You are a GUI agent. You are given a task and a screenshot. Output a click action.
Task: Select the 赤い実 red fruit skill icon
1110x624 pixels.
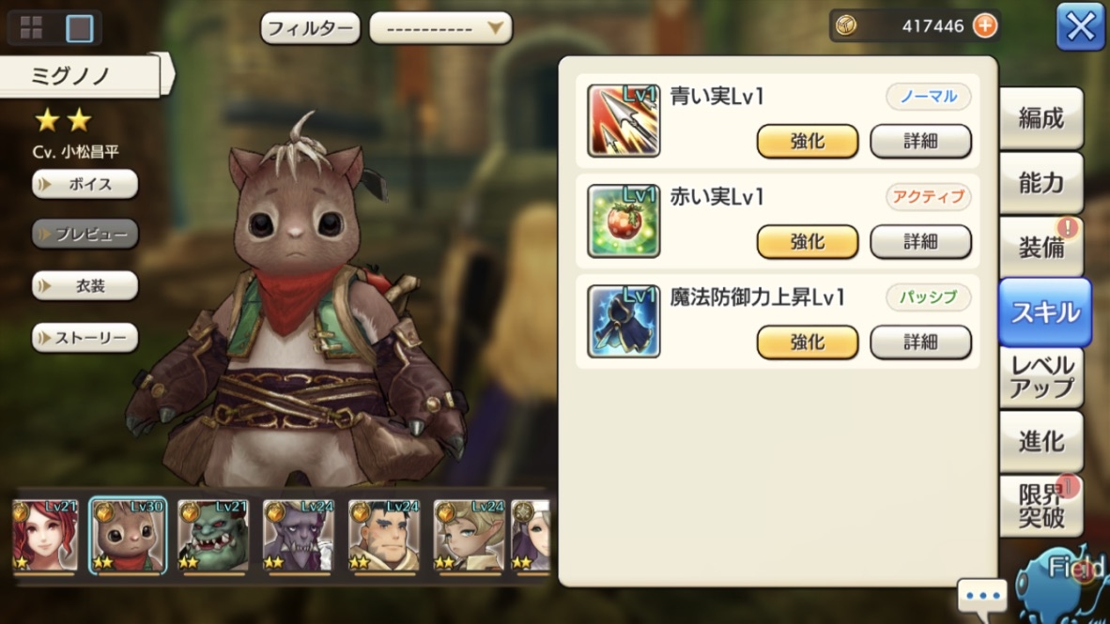[624, 221]
